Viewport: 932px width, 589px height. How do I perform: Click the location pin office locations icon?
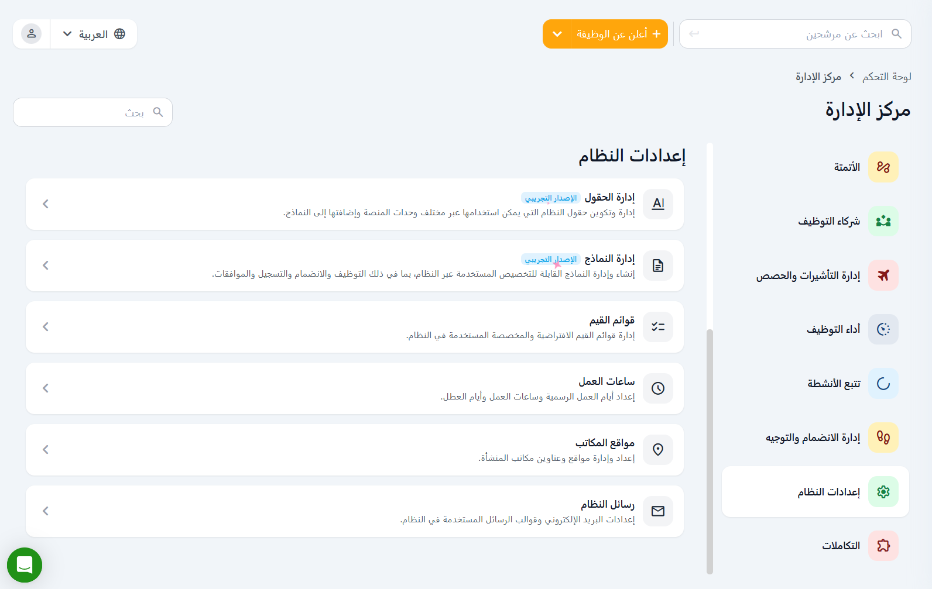658,450
